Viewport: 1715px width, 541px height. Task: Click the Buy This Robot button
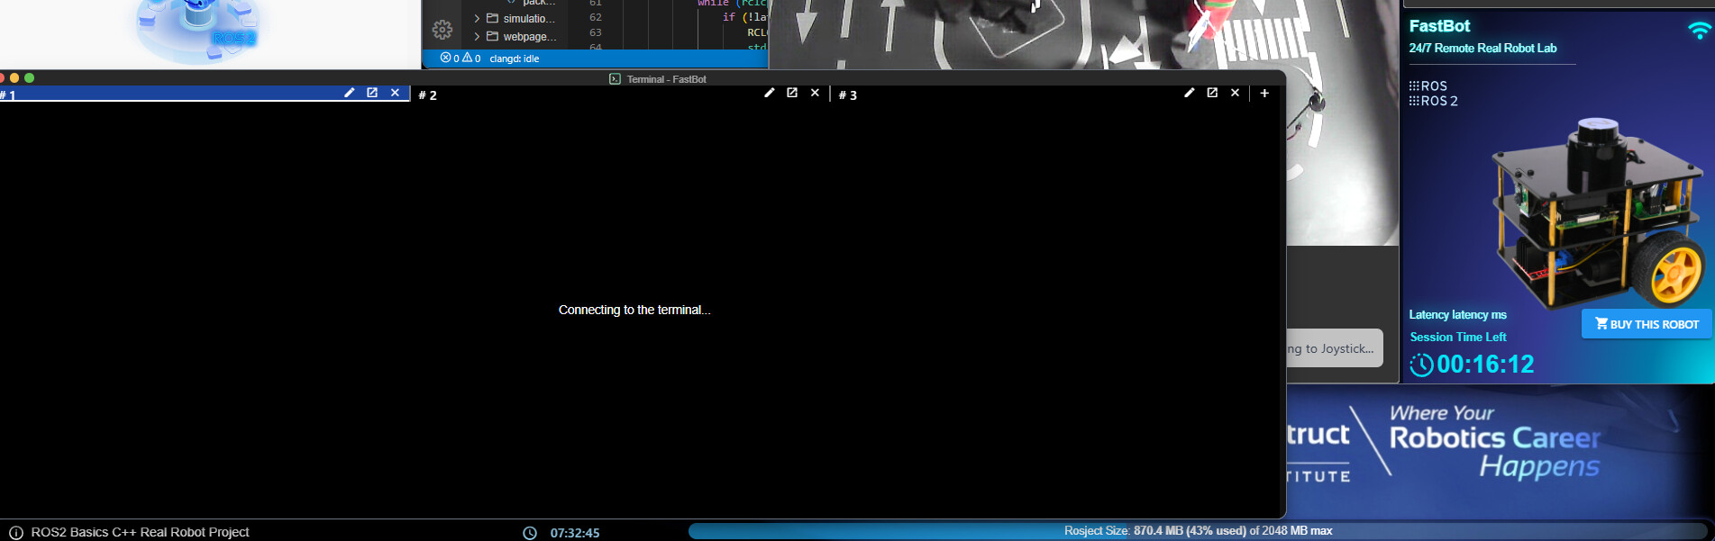point(1646,324)
